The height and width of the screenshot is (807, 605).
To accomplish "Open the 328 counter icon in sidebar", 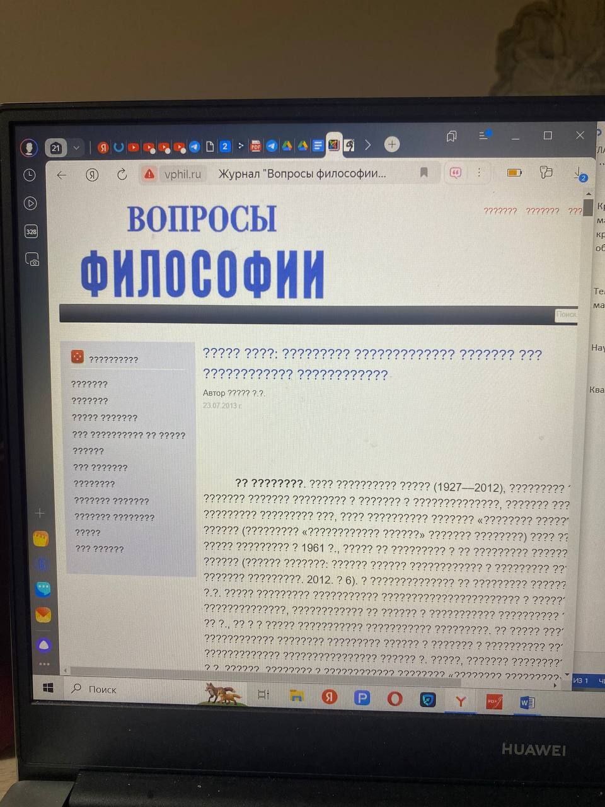I will [31, 231].
